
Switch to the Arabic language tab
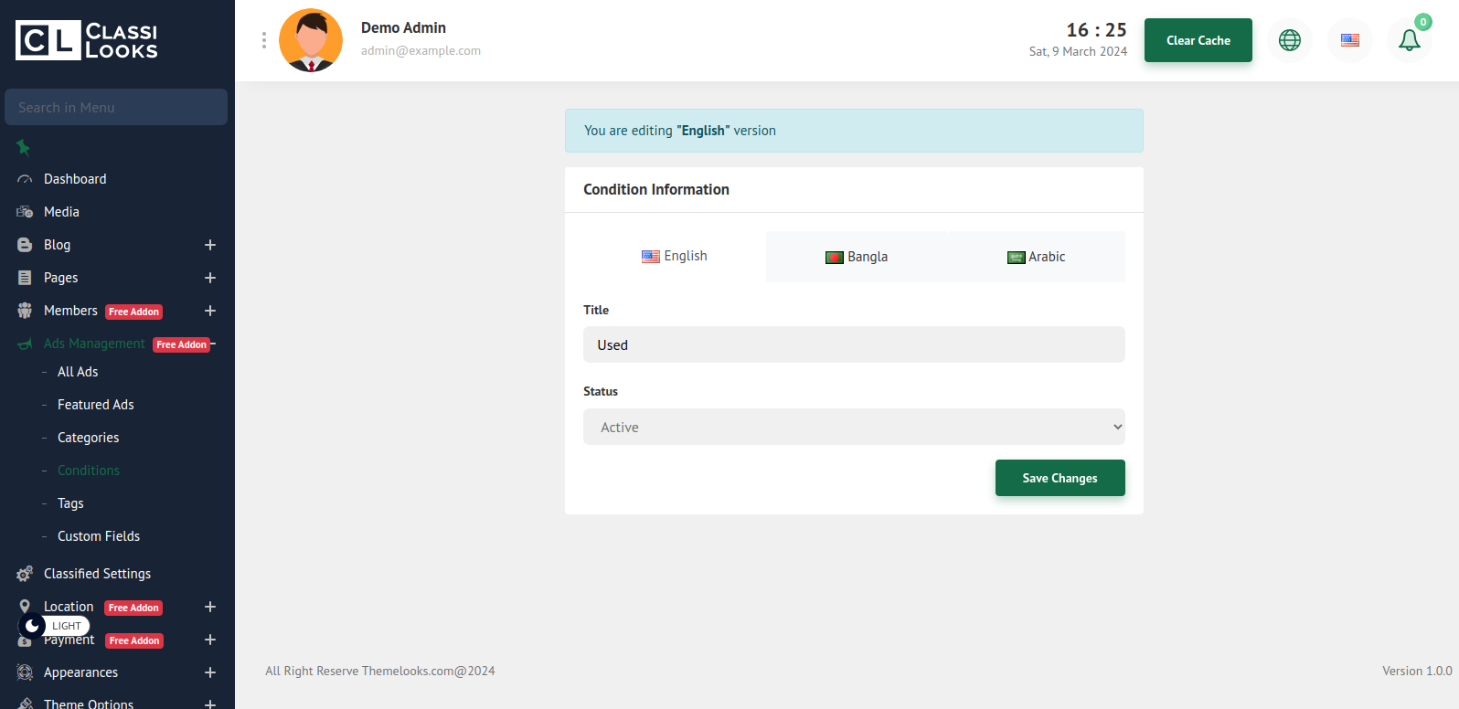point(1036,257)
